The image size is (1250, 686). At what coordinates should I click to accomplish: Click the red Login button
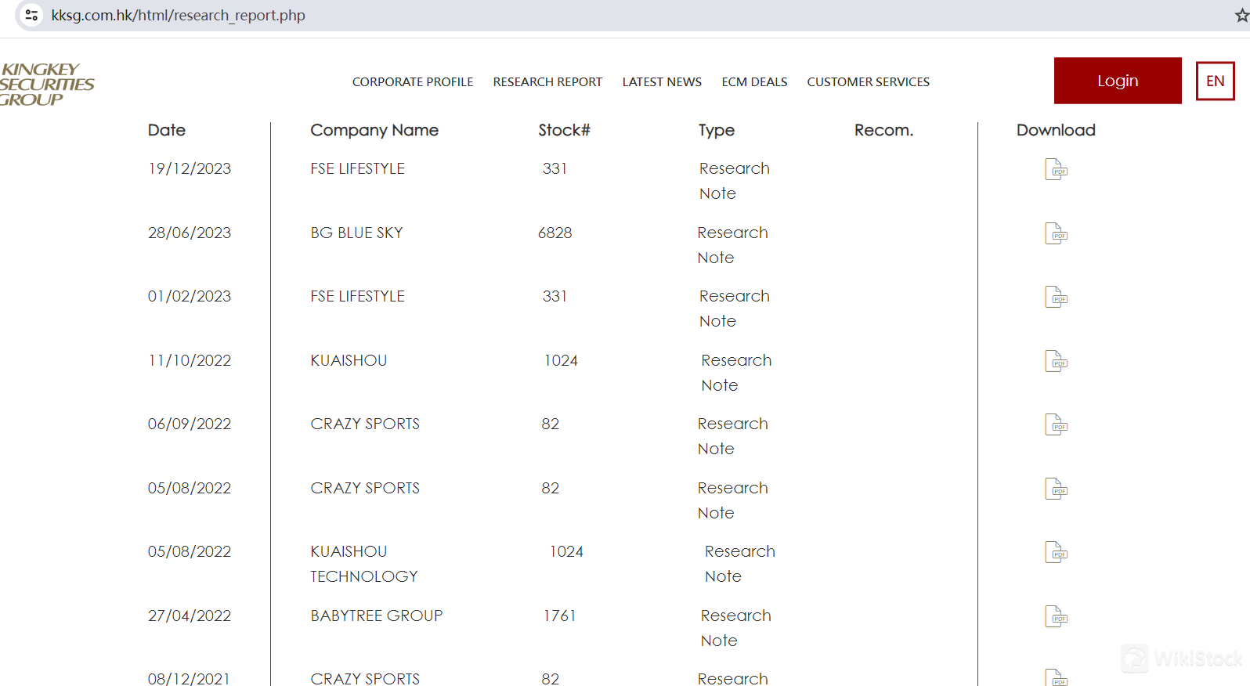point(1118,81)
